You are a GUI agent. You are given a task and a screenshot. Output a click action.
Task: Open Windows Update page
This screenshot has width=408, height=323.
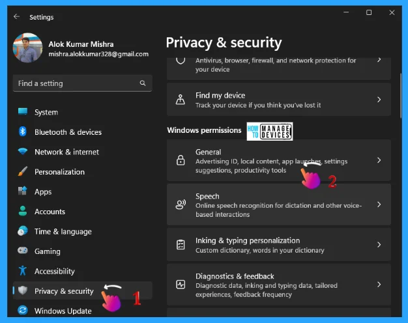click(x=63, y=311)
